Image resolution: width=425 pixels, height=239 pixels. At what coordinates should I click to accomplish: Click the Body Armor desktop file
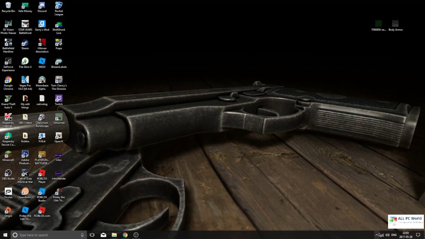[x=395, y=24]
